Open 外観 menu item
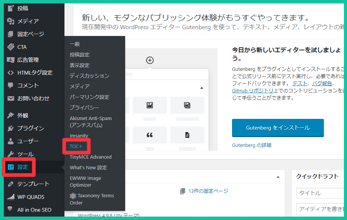The image size is (347, 220). pos(23,115)
